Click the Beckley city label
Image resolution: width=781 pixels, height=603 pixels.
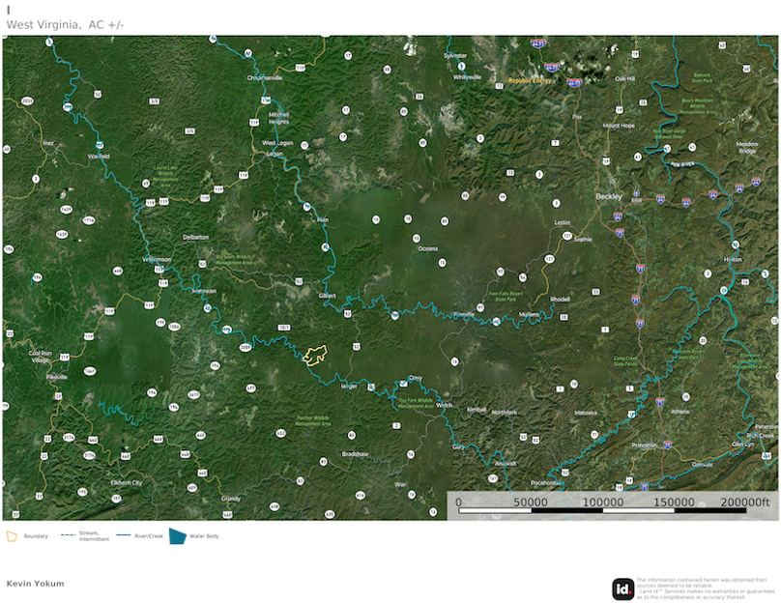pos(609,198)
